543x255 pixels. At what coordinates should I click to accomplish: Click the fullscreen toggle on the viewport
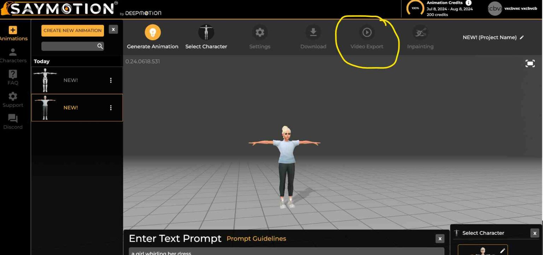point(530,64)
